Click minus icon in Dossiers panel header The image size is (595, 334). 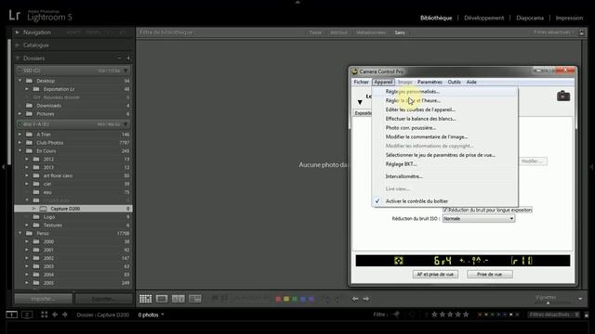[x=119, y=58]
